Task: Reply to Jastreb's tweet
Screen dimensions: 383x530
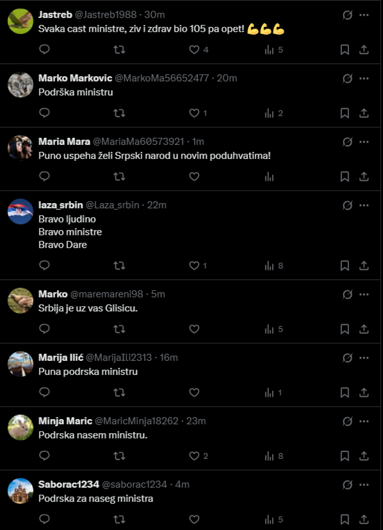Action: point(44,50)
